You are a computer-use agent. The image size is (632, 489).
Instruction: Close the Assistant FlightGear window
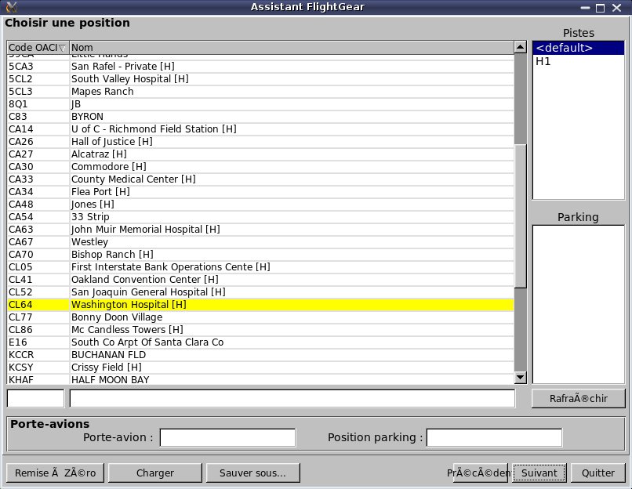tap(616, 8)
